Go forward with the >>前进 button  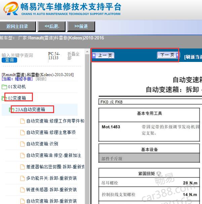click(81, 26)
